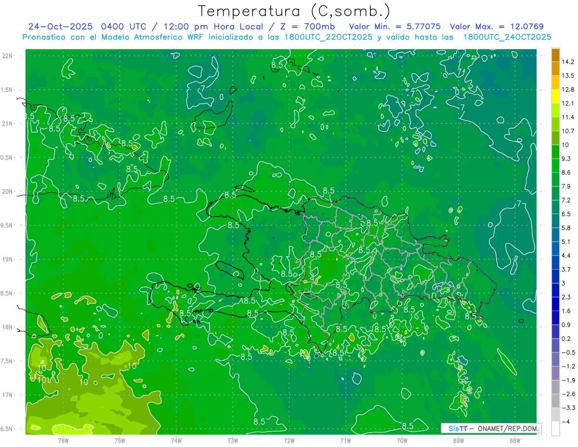578x447 pixels.
Task: Click the 76W longitude axis label
Action: click(63, 440)
